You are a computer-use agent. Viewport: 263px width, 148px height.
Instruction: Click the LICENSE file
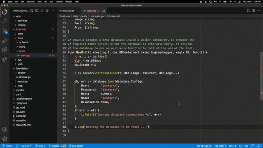(33, 116)
